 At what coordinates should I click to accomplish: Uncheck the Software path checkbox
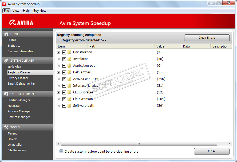pyautogui.click(x=64, y=106)
